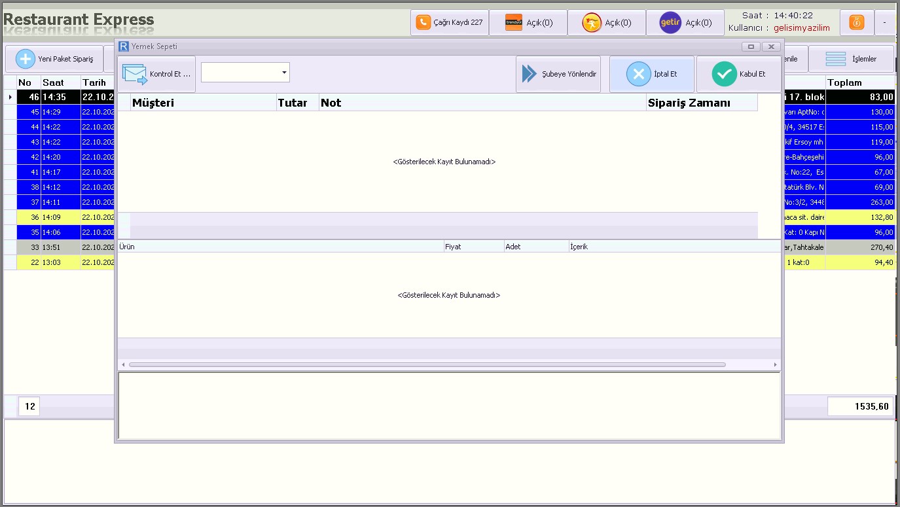Screen dimensions: 900x507
Task: Sort by Müşteri column header
Action: click(x=203, y=103)
